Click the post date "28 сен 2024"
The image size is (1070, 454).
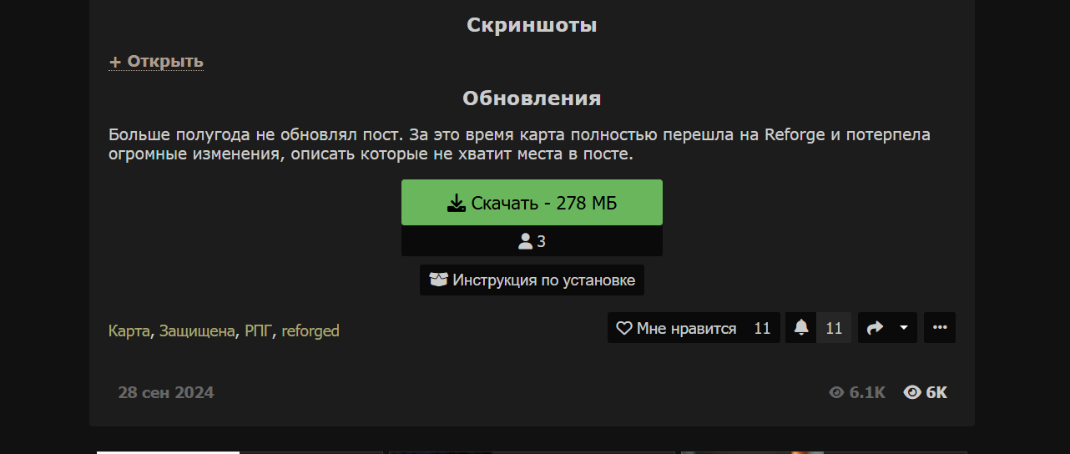[166, 392]
